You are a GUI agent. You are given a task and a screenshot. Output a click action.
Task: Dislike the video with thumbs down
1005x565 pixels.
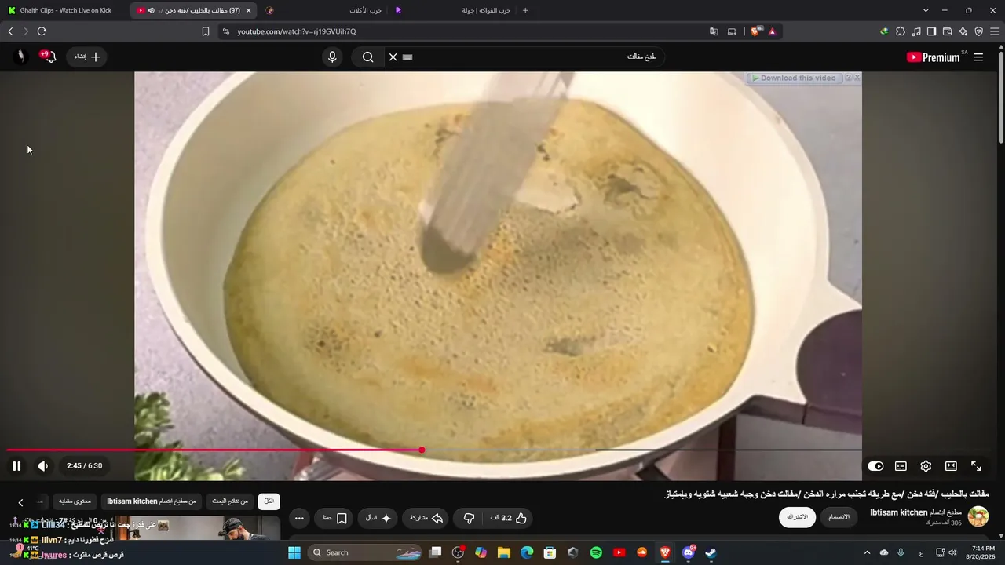pos(469,518)
